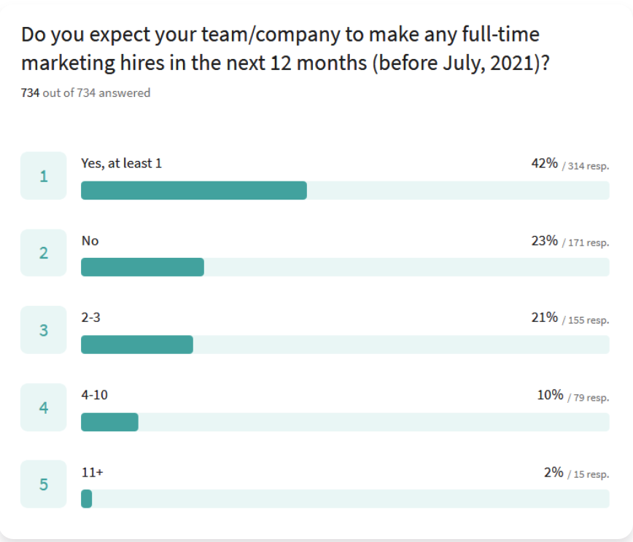The width and height of the screenshot is (633, 542).
Task: Click the '734 out of 734 answered' text
Action: [x=85, y=93]
